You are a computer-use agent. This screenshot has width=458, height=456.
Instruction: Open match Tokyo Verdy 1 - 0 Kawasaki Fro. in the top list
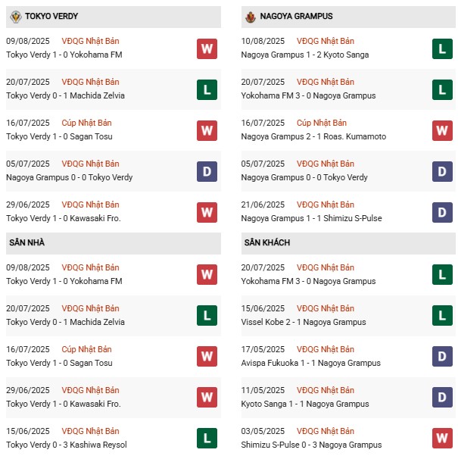coord(63,218)
